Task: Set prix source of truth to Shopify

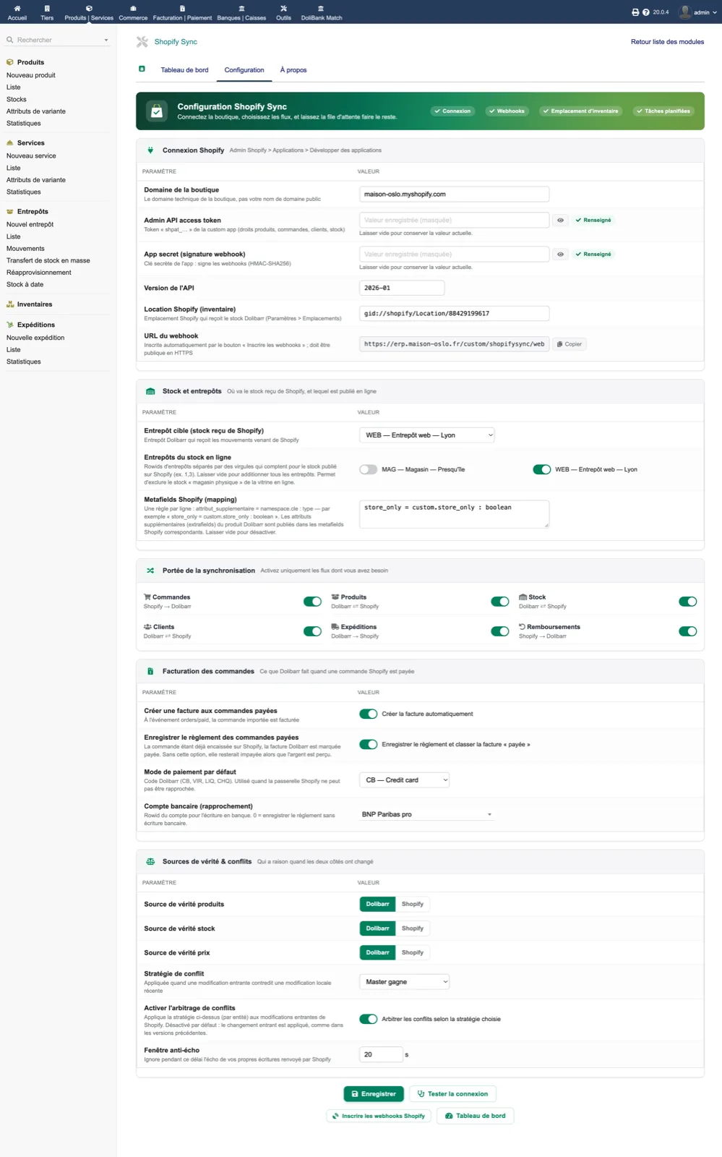Action: point(413,952)
